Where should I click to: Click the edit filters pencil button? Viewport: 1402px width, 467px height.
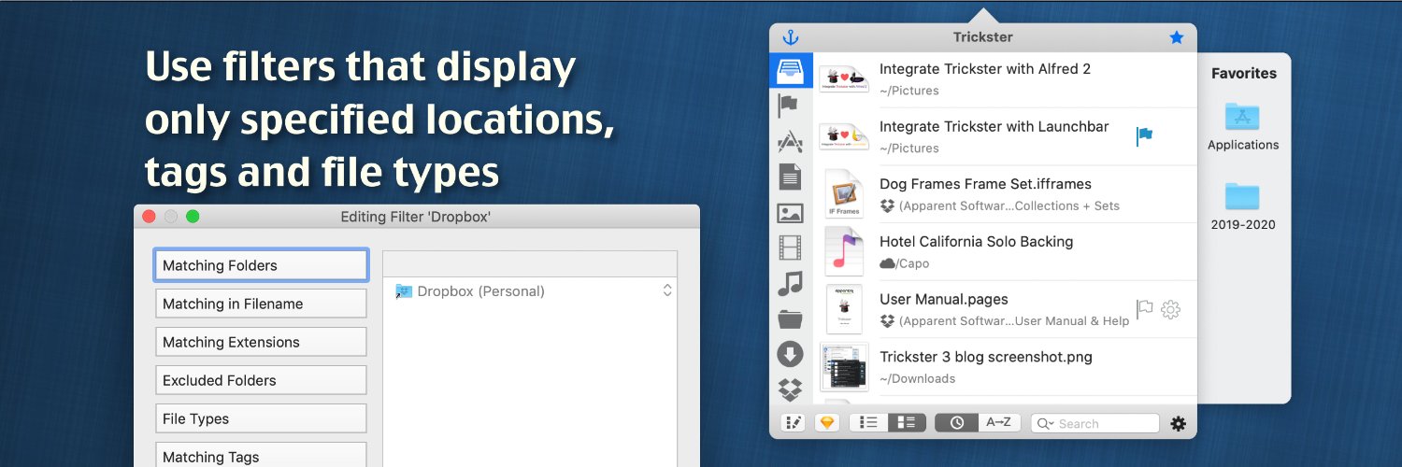[794, 422]
